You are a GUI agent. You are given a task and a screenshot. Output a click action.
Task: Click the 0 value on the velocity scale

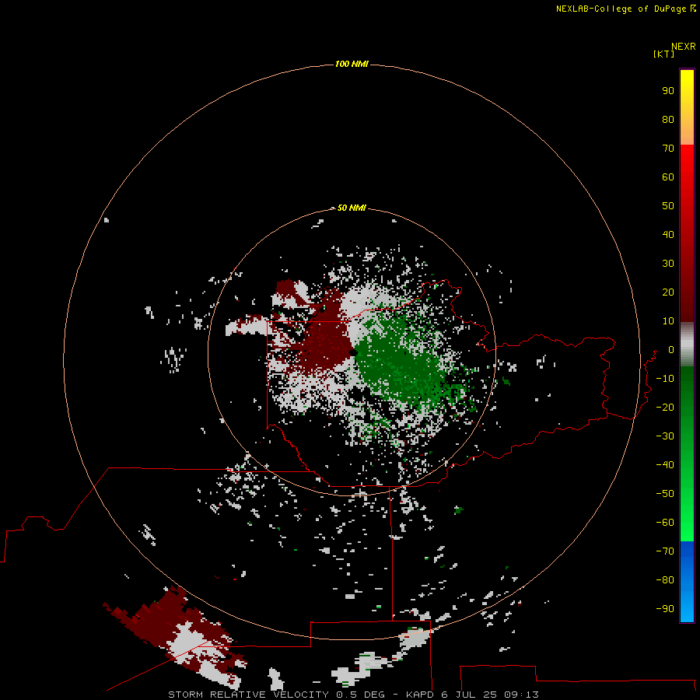[671, 350]
